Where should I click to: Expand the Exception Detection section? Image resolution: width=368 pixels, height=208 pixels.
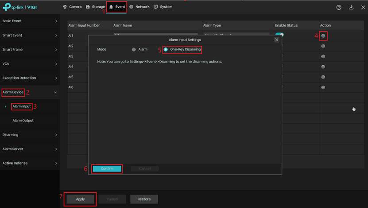pyautogui.click(x=30, y=78)
